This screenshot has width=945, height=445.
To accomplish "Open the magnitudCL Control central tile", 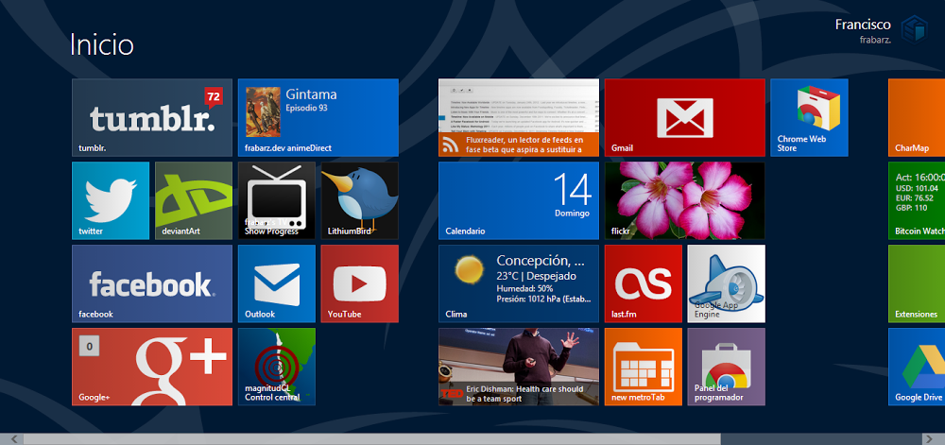I will pyautogui.click(x=277, y=367).
